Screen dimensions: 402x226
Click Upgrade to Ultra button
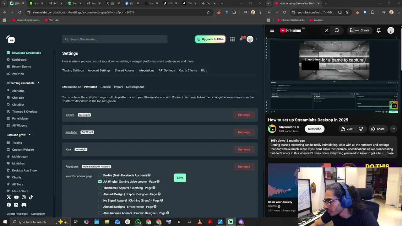point(210,39)
